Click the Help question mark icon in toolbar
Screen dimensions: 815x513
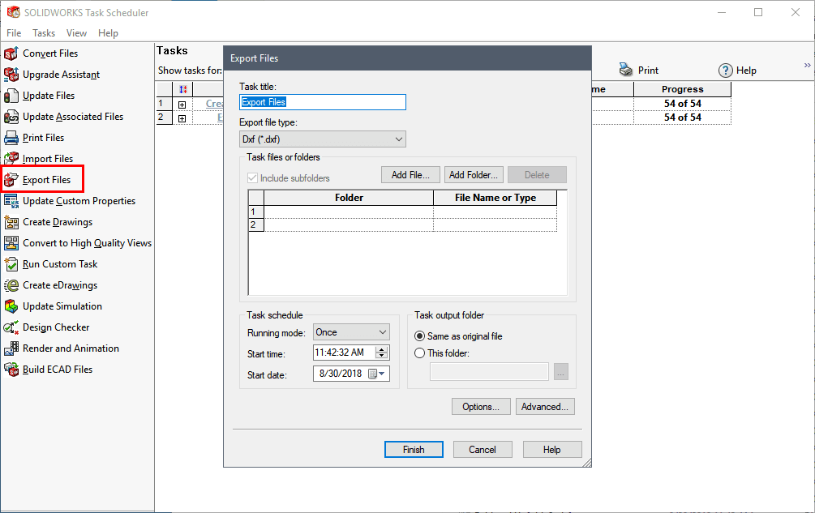(726, 70)
